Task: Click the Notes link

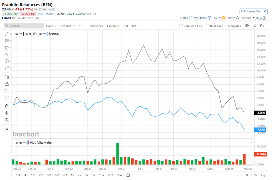Action: coord(184,18)
